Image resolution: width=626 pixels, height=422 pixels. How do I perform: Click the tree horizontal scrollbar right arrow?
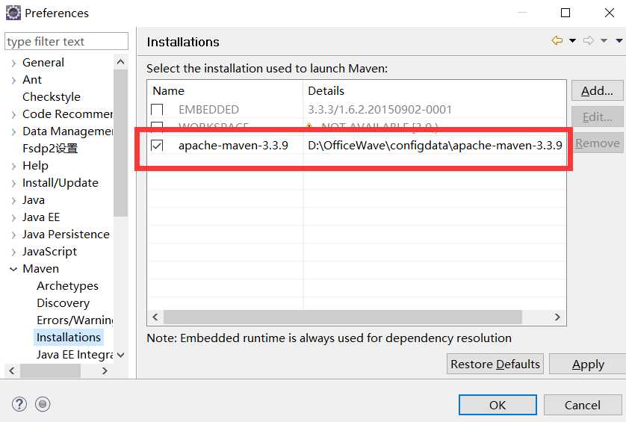point(105,371)
